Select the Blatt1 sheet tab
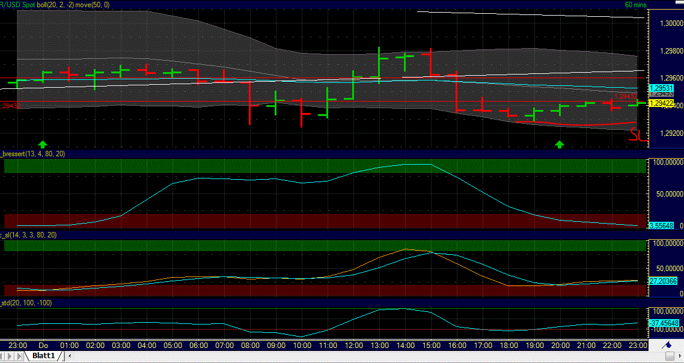The width and height of the screenshot is (684, 363). tap(42, 355)
